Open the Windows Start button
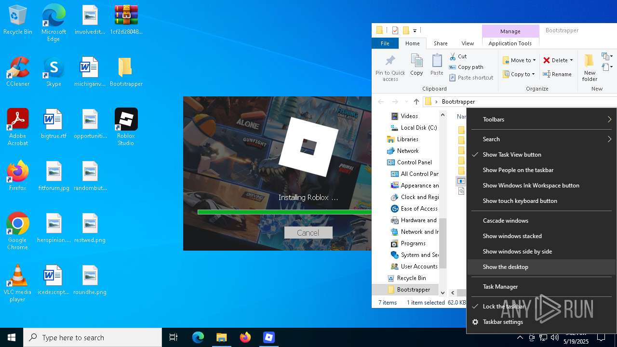The width and height of the screenshot is (617, 347). click(x=12, y=337)
